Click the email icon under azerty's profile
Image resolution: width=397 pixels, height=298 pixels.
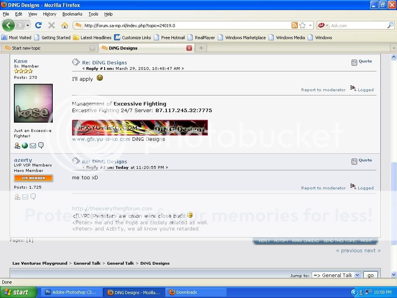[25, 197]
